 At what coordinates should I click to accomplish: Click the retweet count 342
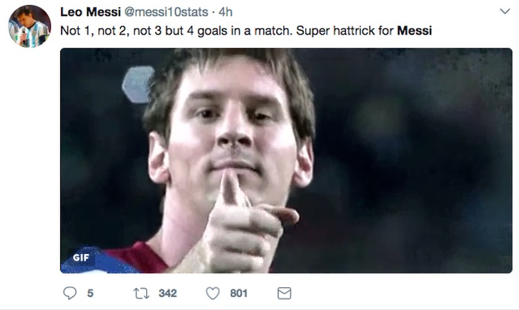tap(167, 293)
